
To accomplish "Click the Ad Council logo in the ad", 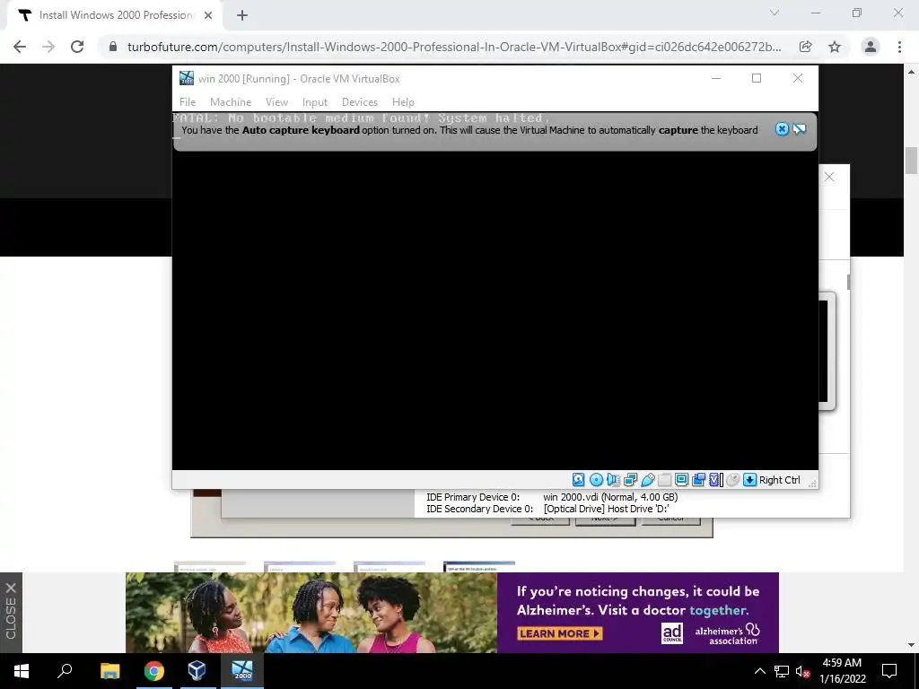I will [x=671, y=632].
